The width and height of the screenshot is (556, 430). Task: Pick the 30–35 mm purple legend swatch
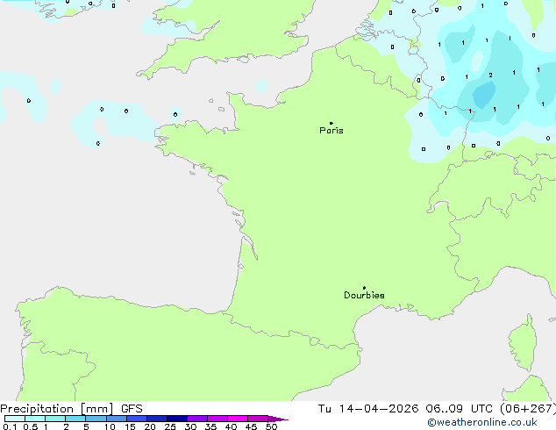[197, 419]
